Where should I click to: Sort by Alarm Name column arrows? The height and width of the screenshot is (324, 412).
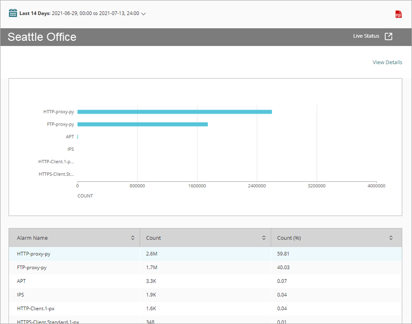pos(132,238)
